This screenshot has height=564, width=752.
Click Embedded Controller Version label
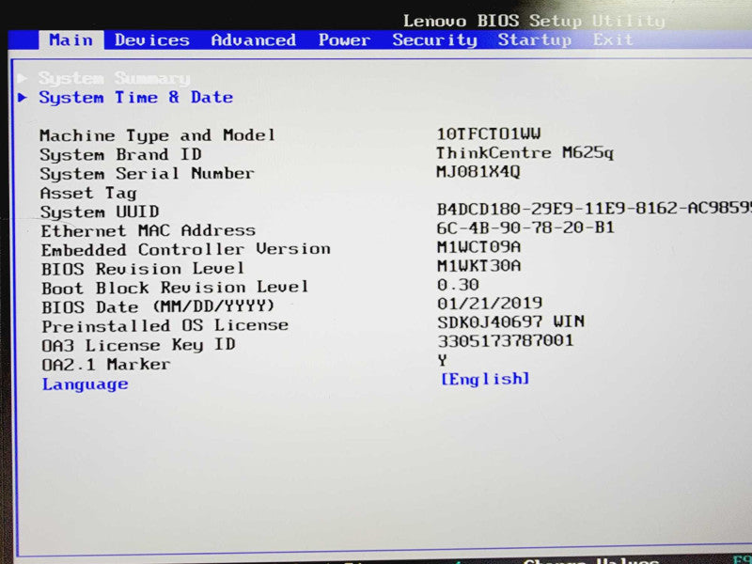click(185, 250)
